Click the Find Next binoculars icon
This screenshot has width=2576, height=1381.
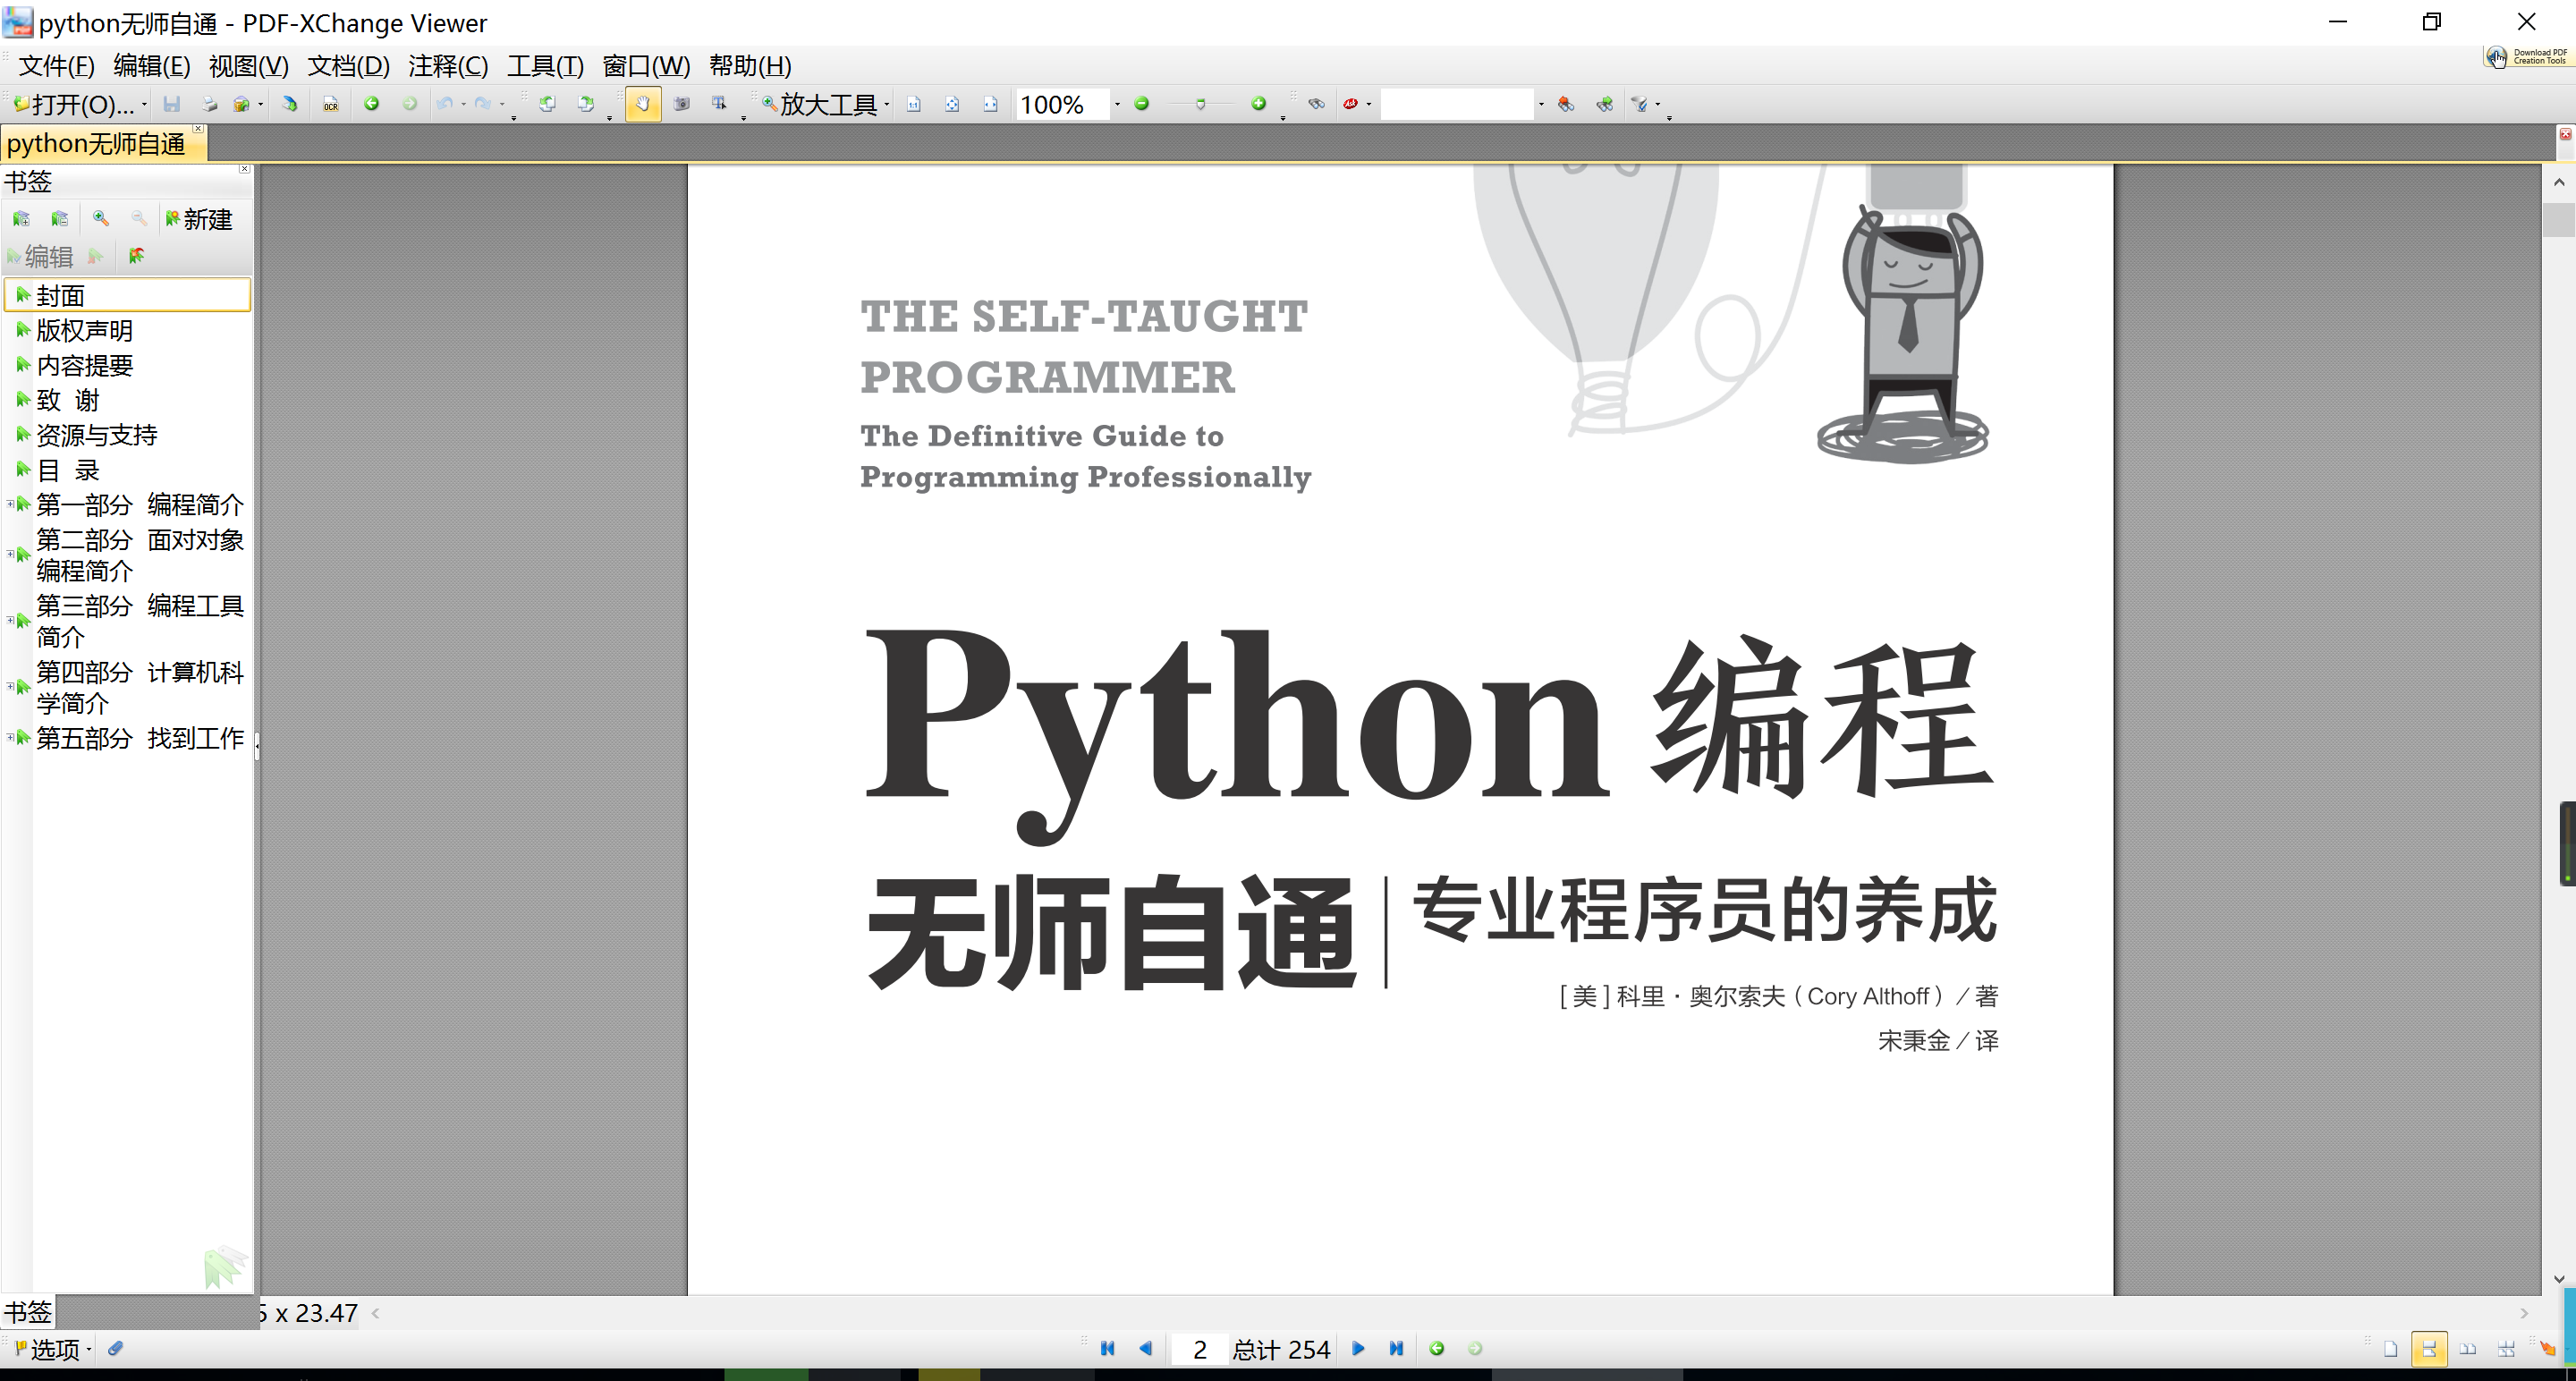pyautogui.click(x=1605, y=104)
